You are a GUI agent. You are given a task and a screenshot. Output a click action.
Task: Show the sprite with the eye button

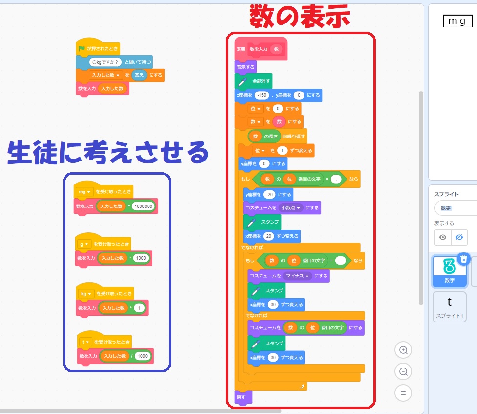coord(443,237)
